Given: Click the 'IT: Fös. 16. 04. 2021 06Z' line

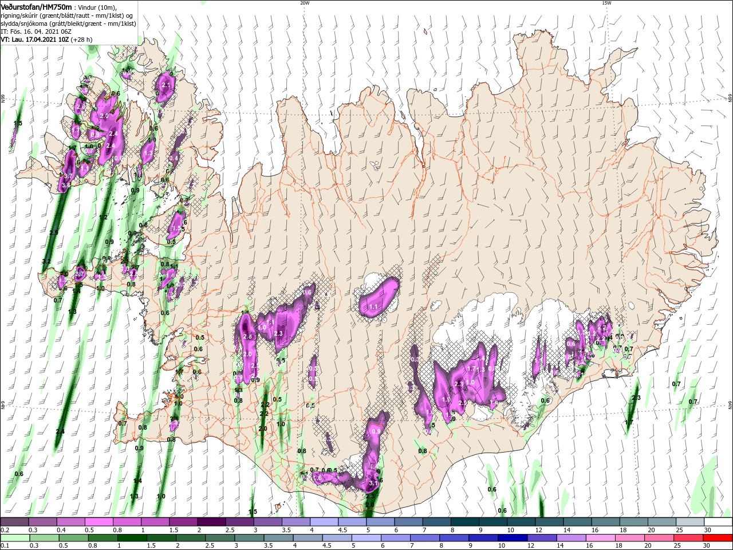Looking at the screenshot, I should pyautogui.click(x=35, y=32).
